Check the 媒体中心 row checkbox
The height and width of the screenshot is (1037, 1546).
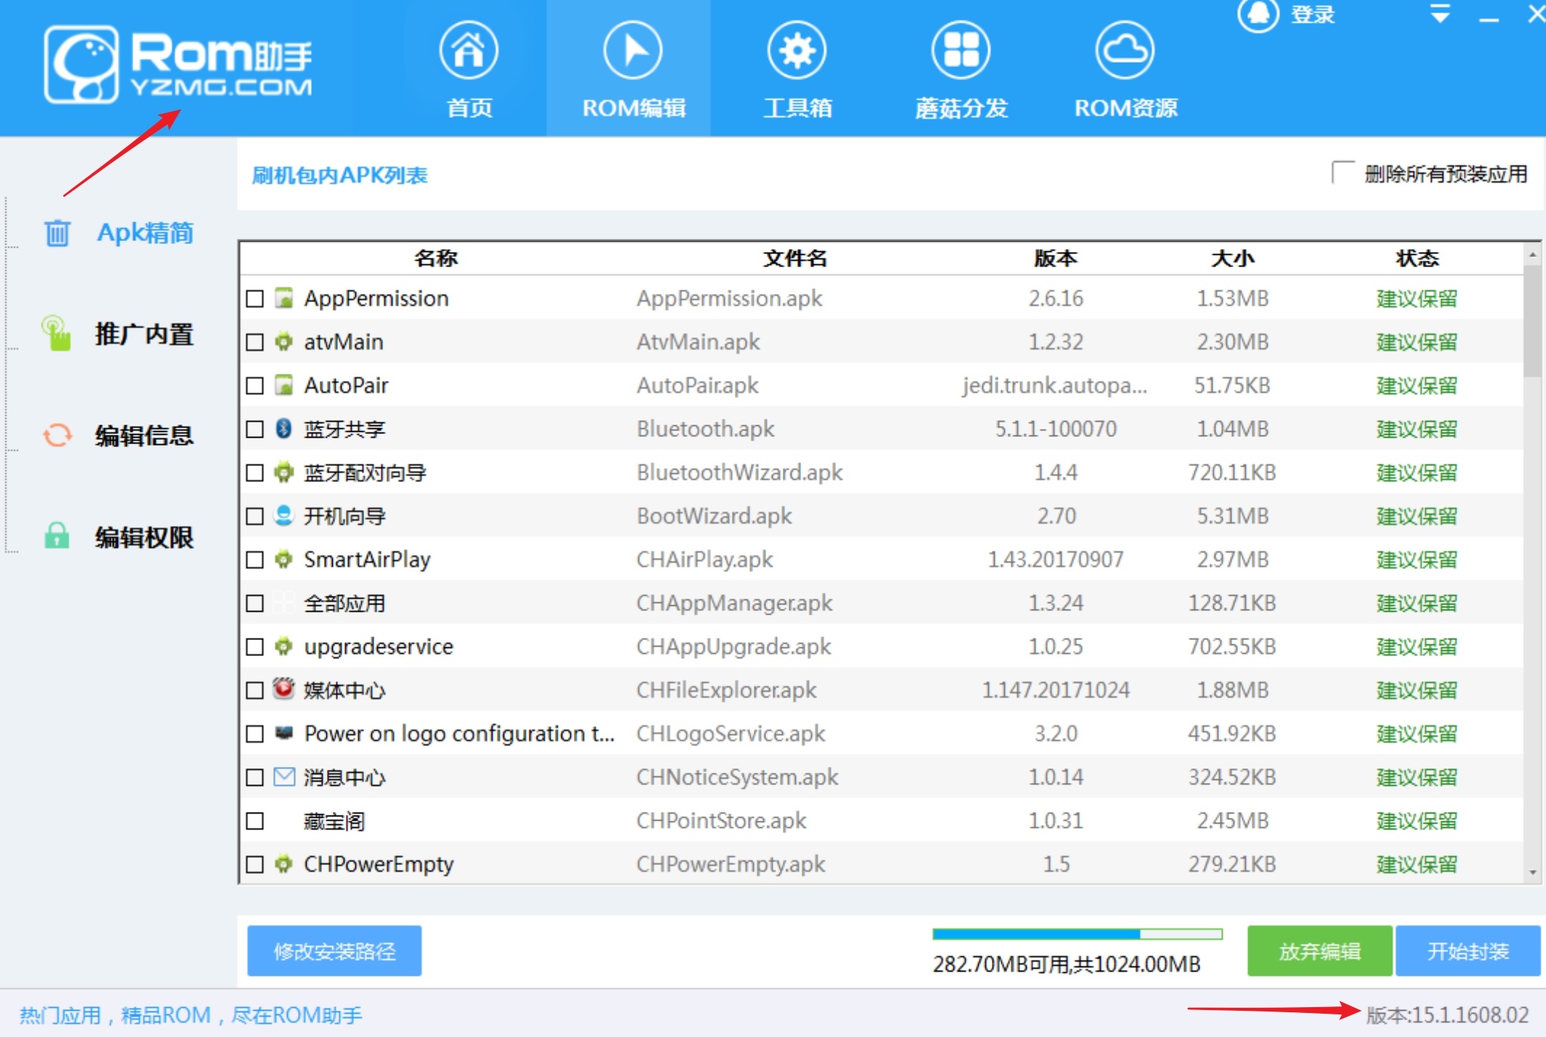pos(255,690)
